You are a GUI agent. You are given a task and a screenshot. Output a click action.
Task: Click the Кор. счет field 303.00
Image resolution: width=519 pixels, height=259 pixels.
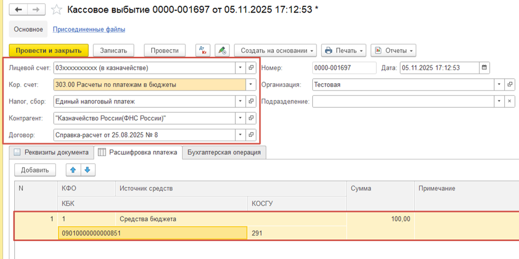(149, 84)
